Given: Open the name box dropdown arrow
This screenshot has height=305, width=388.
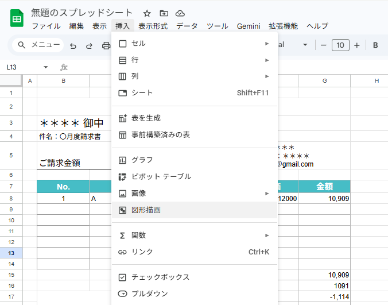Looking at the screenshot, I should pyautogui.click(x=46, y=67).
